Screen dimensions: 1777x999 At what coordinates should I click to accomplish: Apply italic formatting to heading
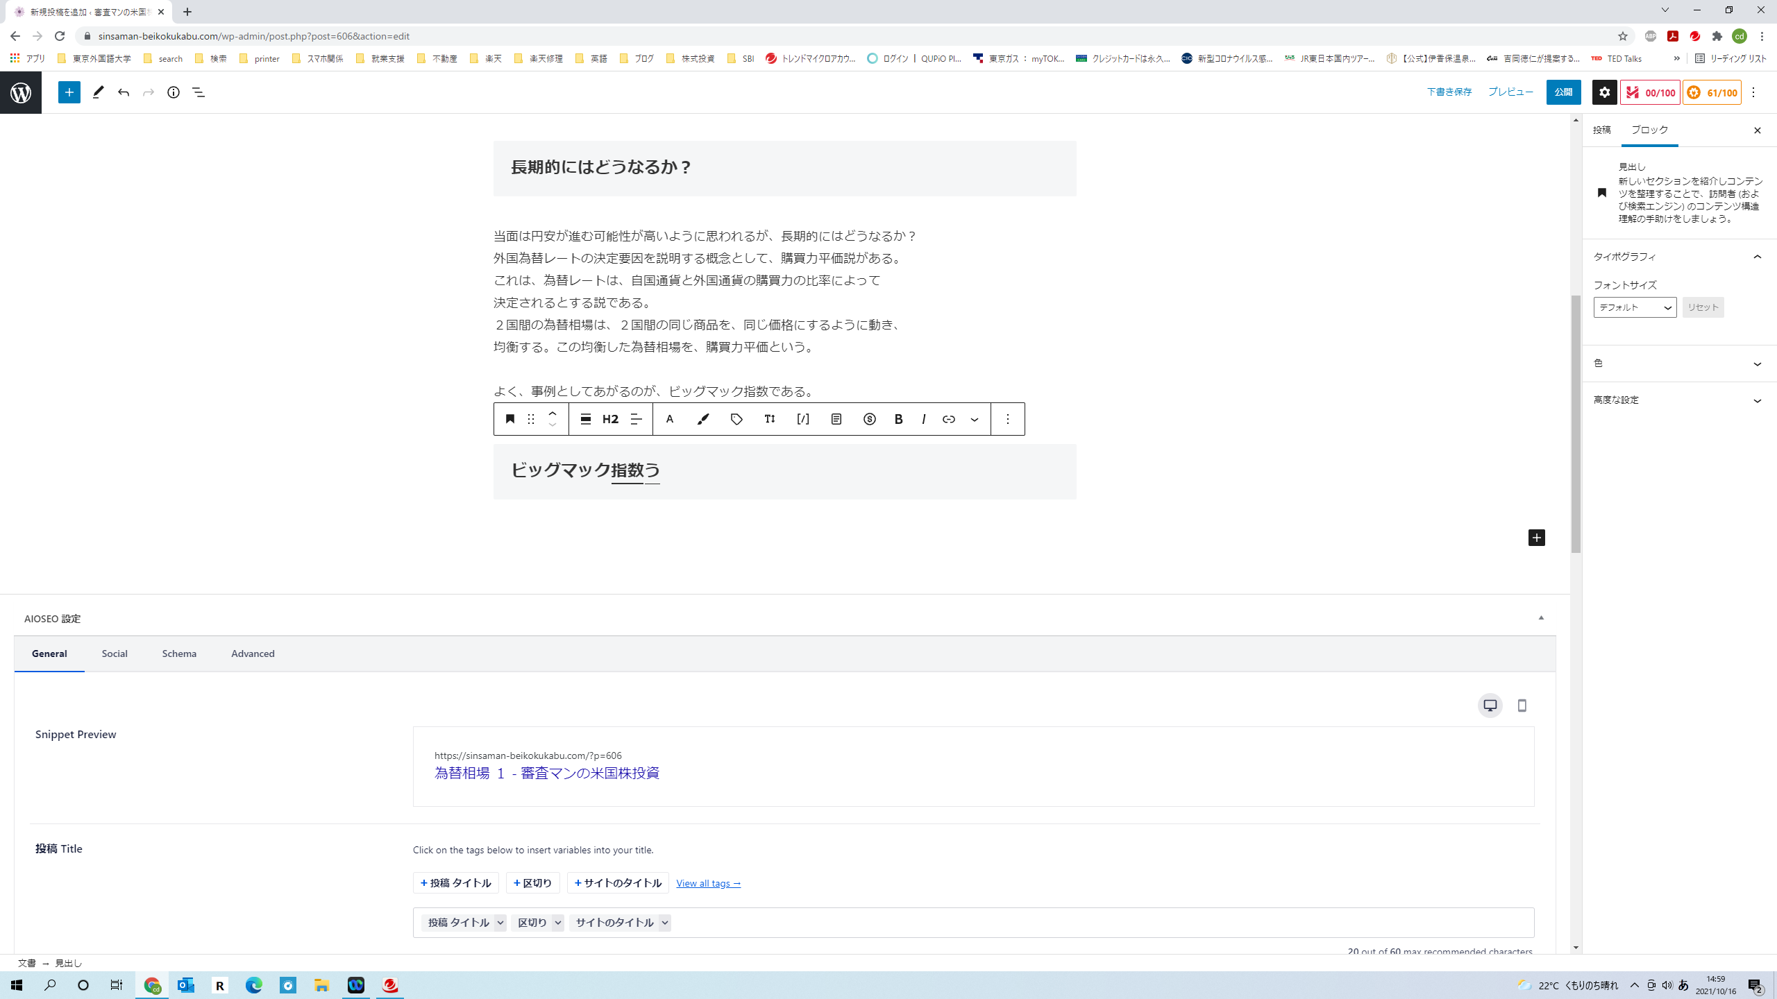pyautogui.click(x=923, y=419)
